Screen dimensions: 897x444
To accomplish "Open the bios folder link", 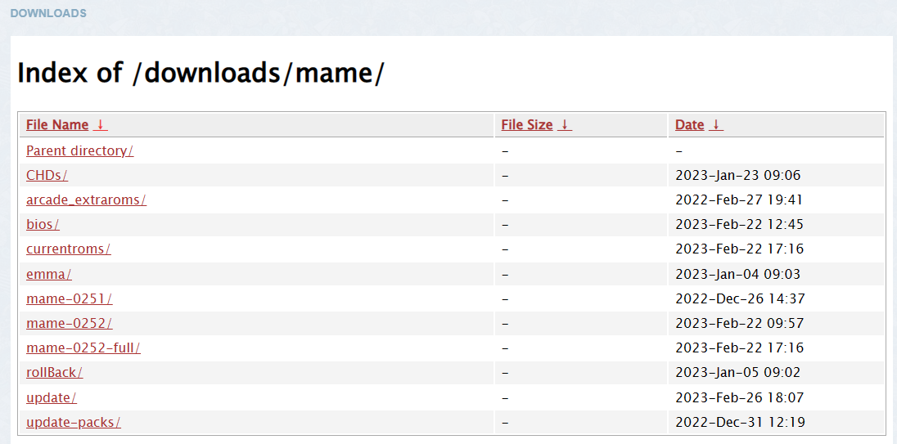I will [x=43, y=224].
